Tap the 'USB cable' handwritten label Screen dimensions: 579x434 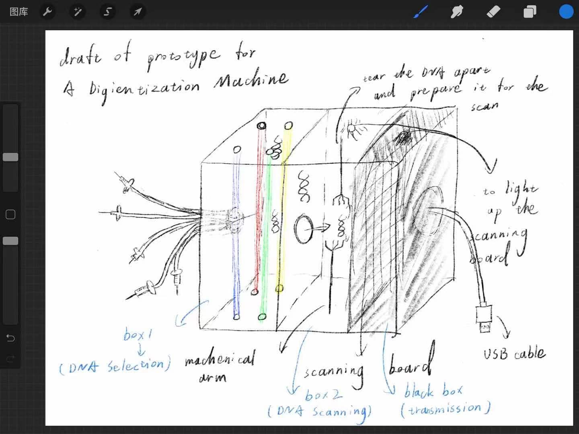(514, 354)
